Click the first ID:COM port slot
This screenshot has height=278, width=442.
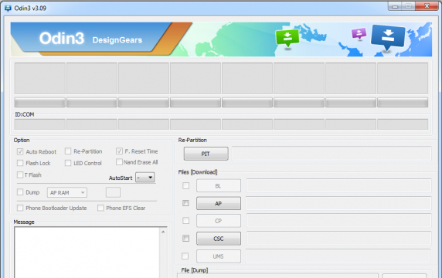click(39, 124)
